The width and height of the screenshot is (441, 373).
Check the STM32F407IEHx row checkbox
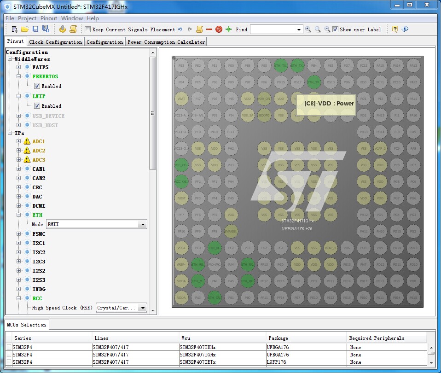[9, 347]
